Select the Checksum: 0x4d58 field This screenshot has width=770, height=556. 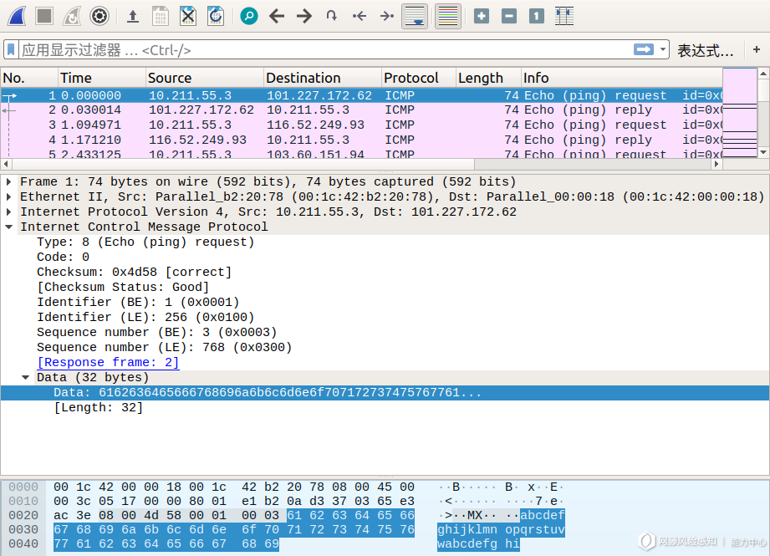(x=134, y=272)
